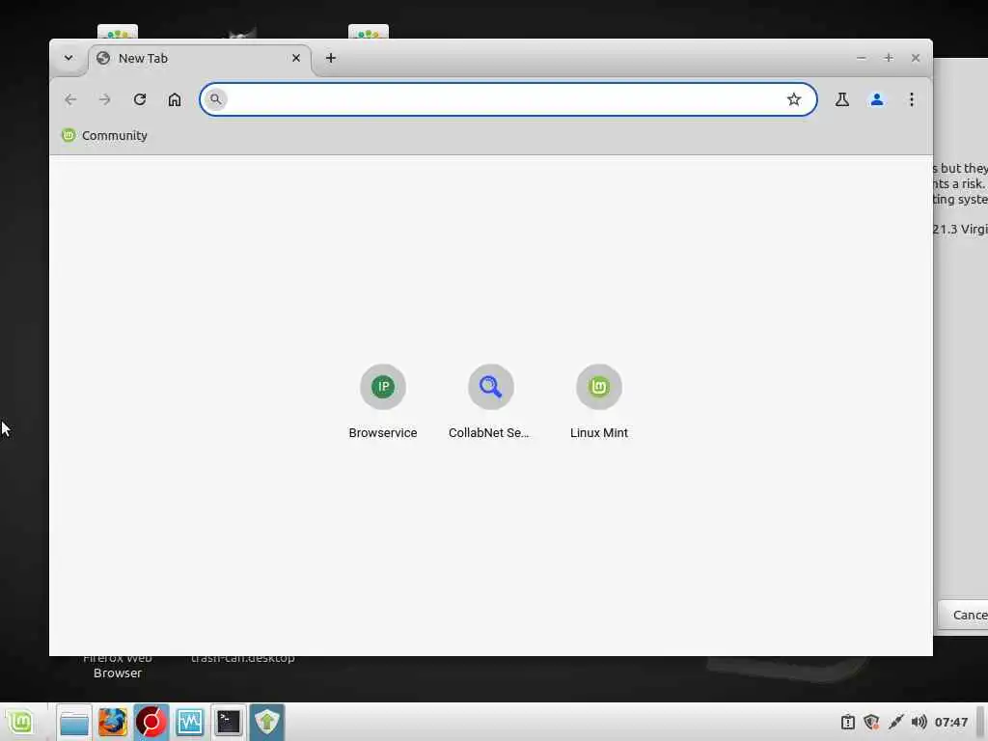Open the three-dot browser menu
The height and width of the screenshot is (741, 988).
[911, 99]
